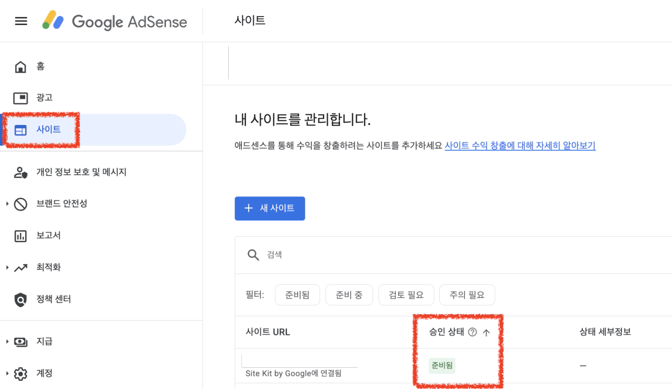This screenshot has height=389, width=672.
Task: Click the Reports (보고서) chart icon
Action: [20, 236]
